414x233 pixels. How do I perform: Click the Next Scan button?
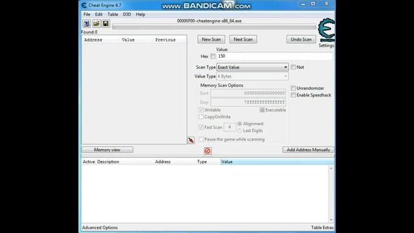click(243, 39)
